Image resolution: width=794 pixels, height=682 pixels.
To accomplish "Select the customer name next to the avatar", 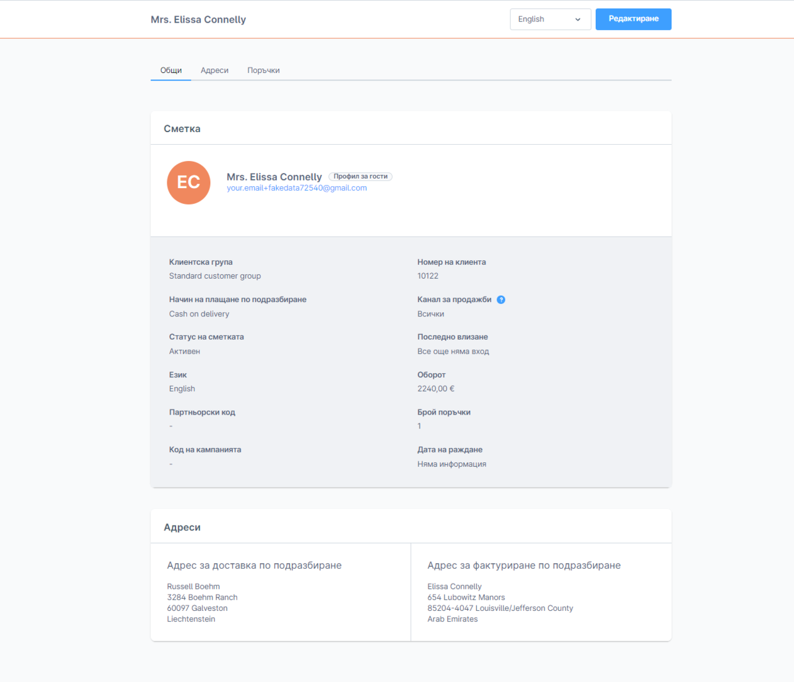I will [274, 177].
